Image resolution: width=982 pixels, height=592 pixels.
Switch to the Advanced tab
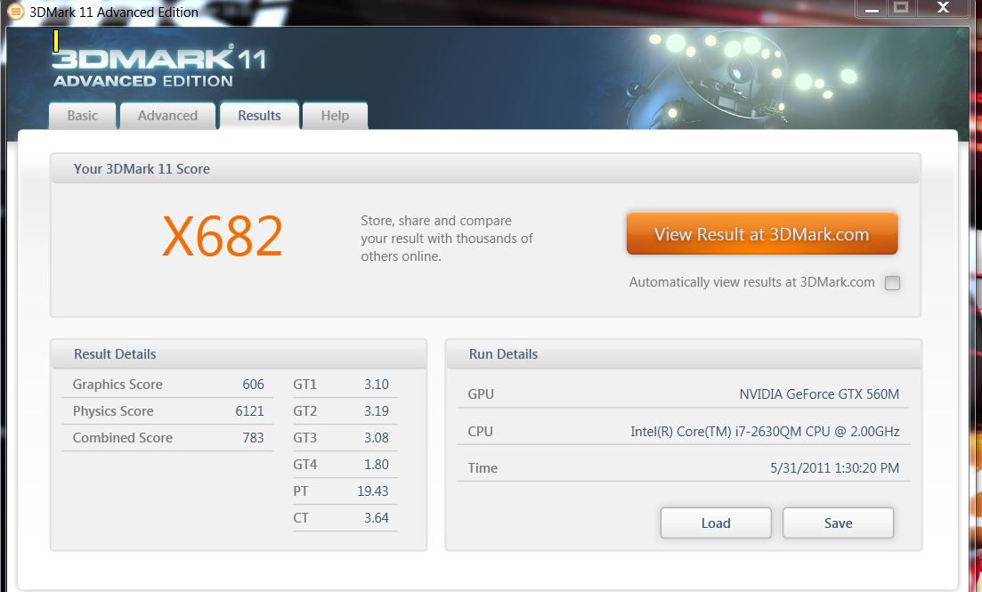tap(167, 116)
